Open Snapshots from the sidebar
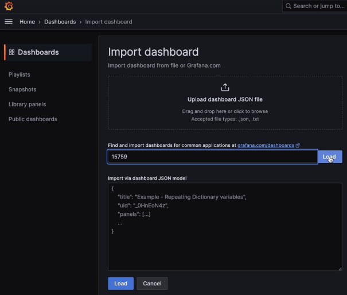The height and width of the screenshot is (295, 347). pos(22,90)
